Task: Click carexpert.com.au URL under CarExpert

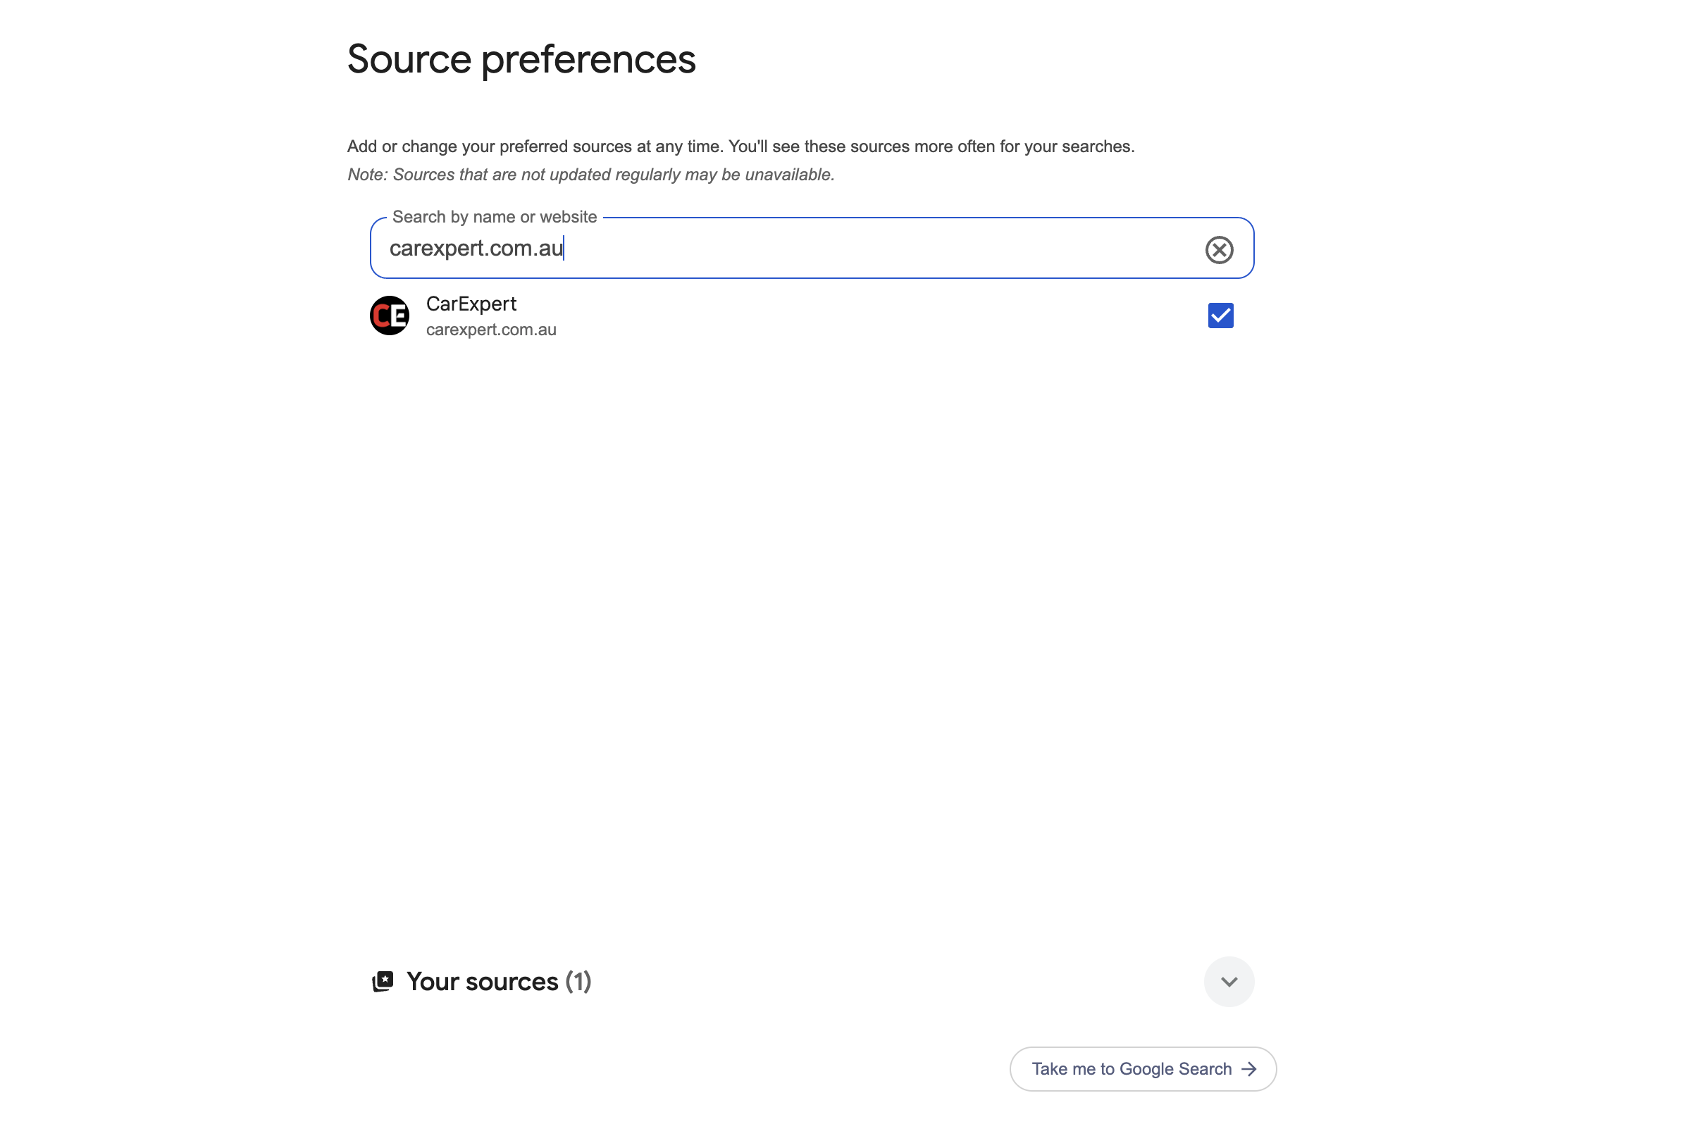Action: click(490, 330)
